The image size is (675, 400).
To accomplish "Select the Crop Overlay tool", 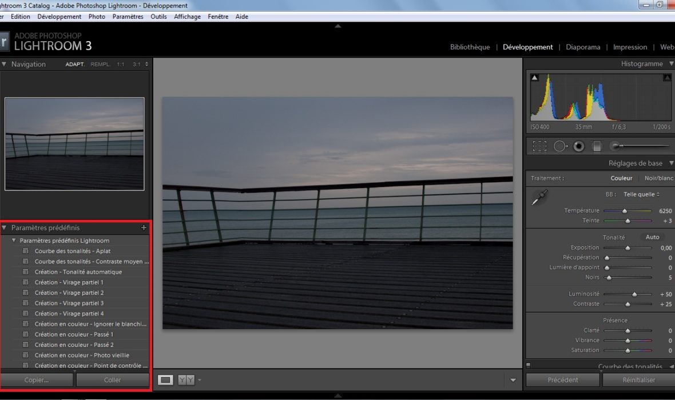I will [x=539, y=146].
